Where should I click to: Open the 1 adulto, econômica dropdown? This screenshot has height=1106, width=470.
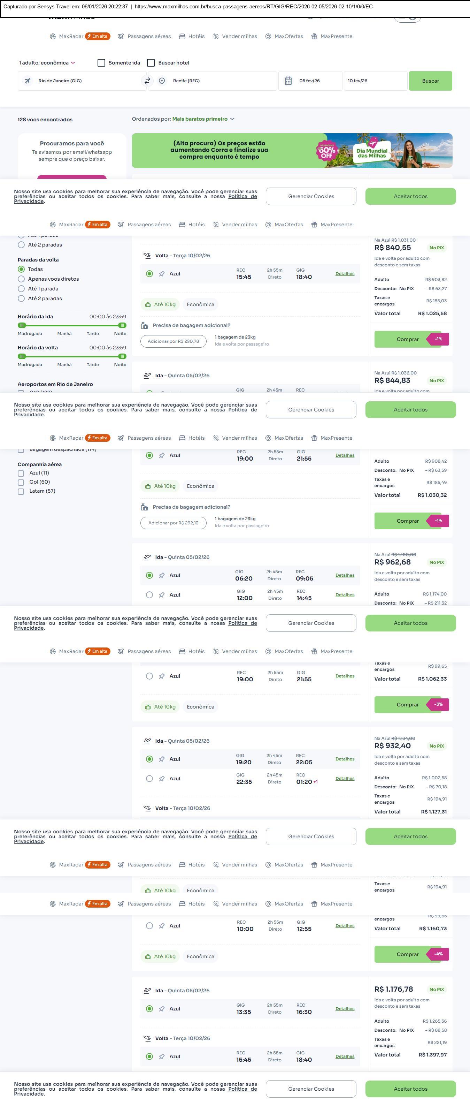coord(47,63)
